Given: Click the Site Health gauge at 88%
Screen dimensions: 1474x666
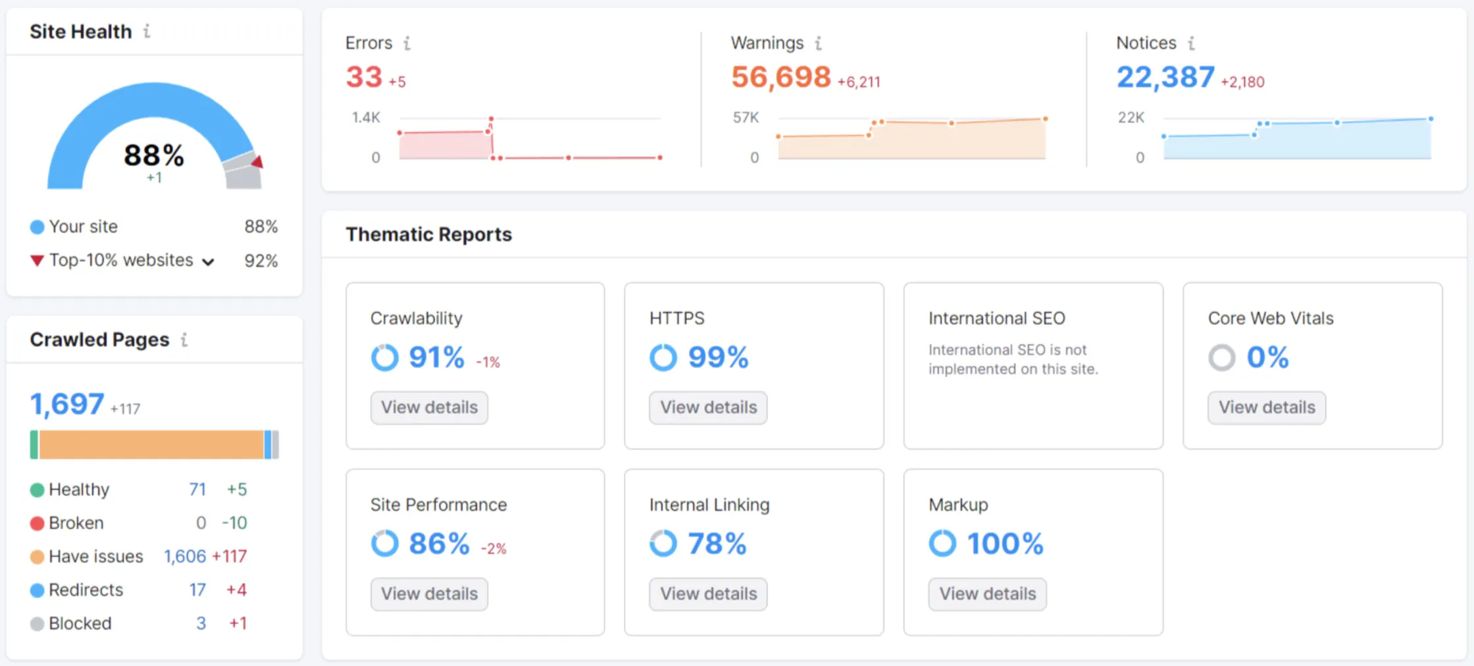Looking at the screenshot, I should 154,136.
